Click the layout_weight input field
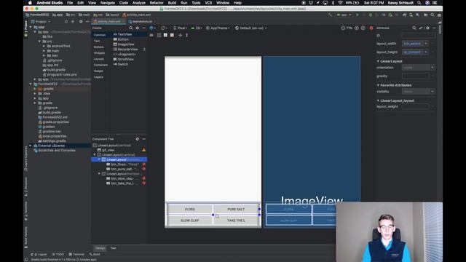Viewport: 466px width, 262px height. [x=415, y=106]
